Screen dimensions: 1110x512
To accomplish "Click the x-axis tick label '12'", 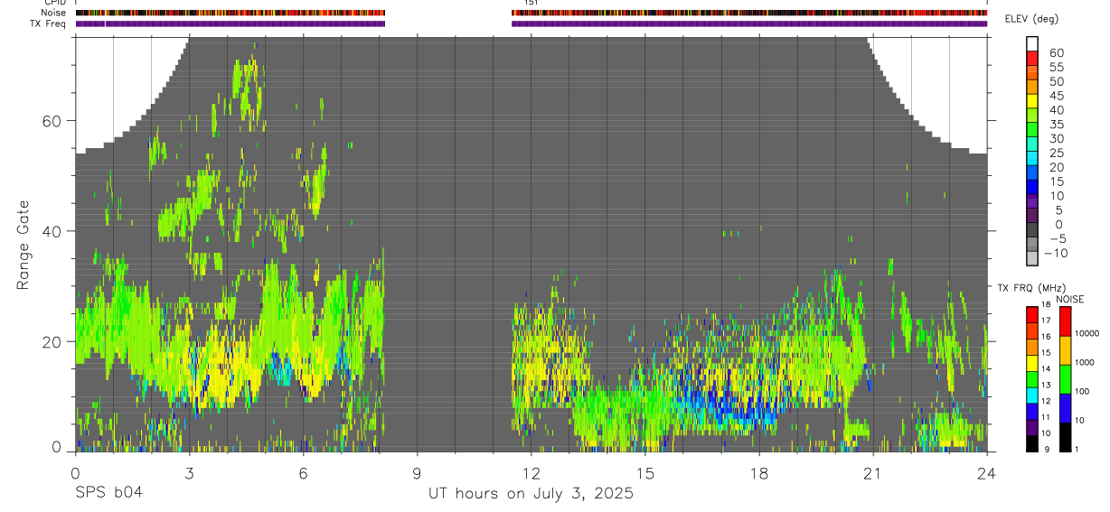I will (x=531, y=472).
